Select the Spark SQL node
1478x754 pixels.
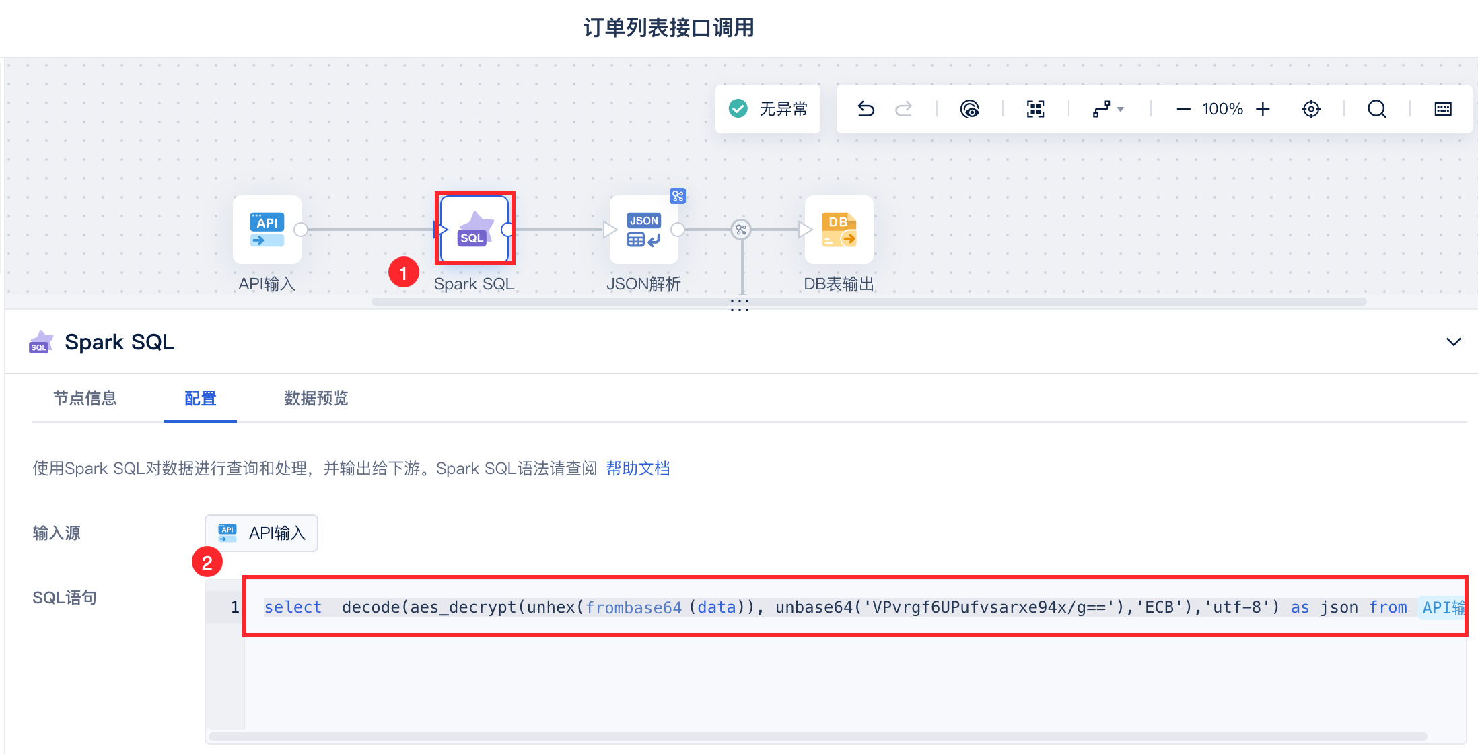(474, 230)
